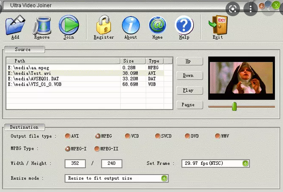
Task: Start joining with the Join play icon
Action: coord(69,25)
